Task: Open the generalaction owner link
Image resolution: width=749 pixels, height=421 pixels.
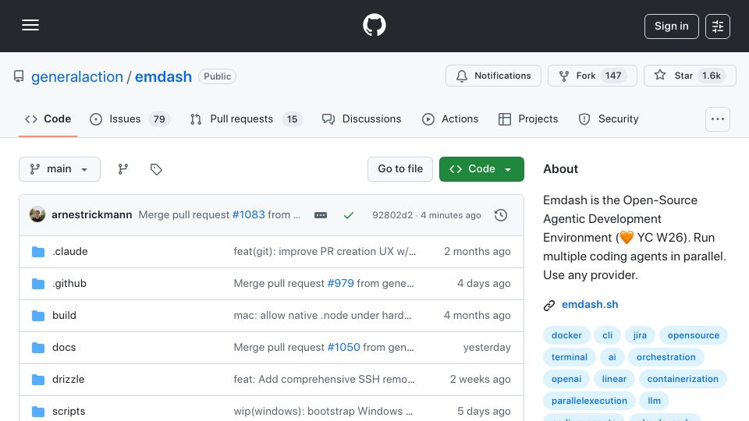Action: [x=77, y=76]
